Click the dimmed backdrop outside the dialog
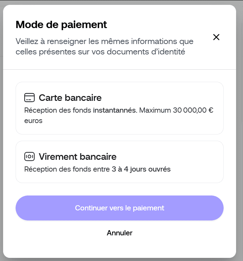 point(240,139)
